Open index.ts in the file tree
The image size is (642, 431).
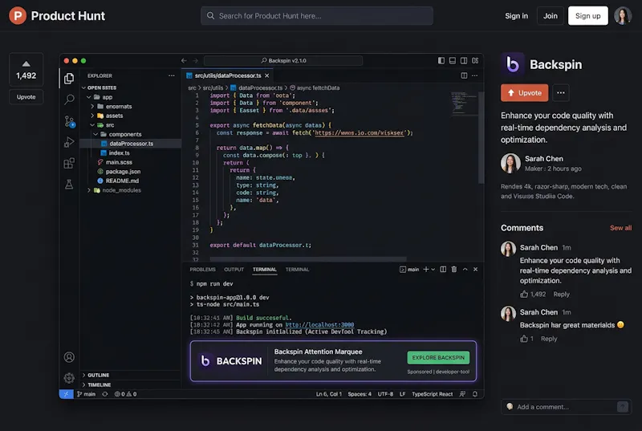pos(119,153)
